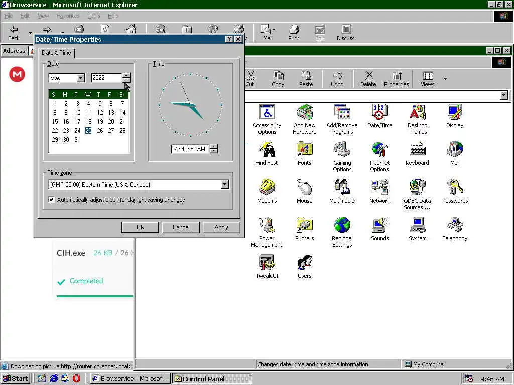Select day 26 in the calendar

[x=100, y=131]
